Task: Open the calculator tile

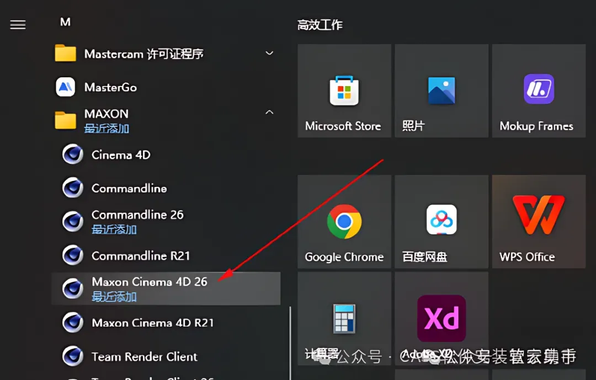Action: click(344, 318)
